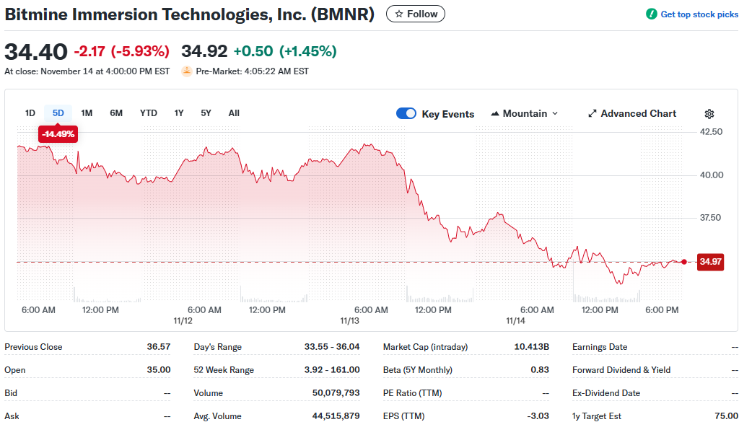This screenshot has height=435, width=752.
Task: Click the 52 Week Range value 3.92 - 161.00
Action: point(332,370)
